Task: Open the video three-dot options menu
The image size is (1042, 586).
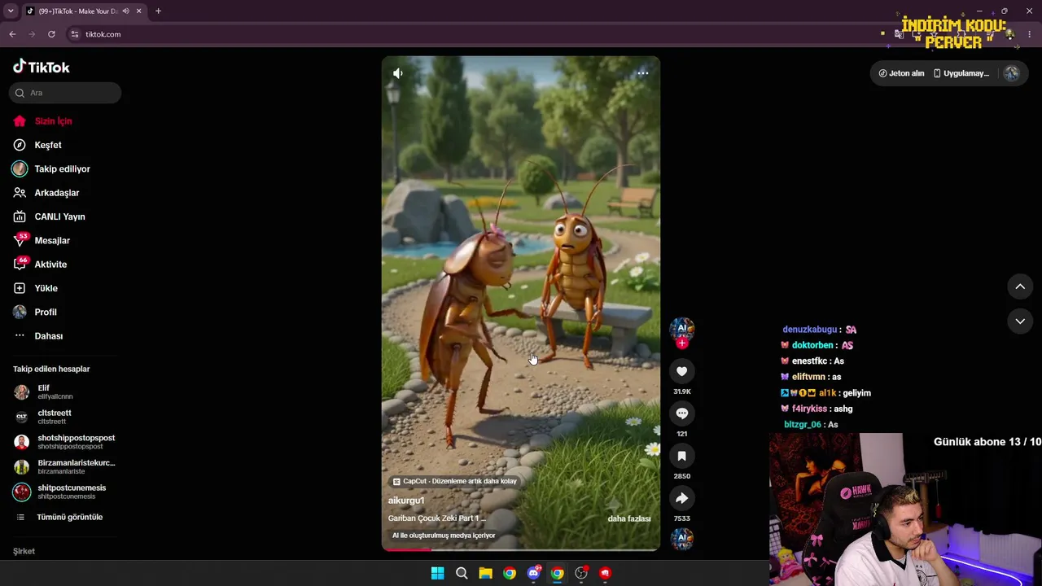Action: 642,73
